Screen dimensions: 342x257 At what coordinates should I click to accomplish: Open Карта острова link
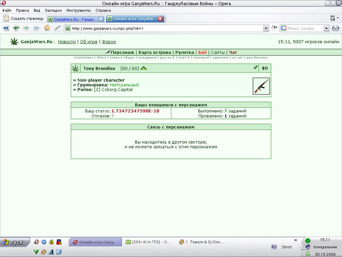[155, 52]
